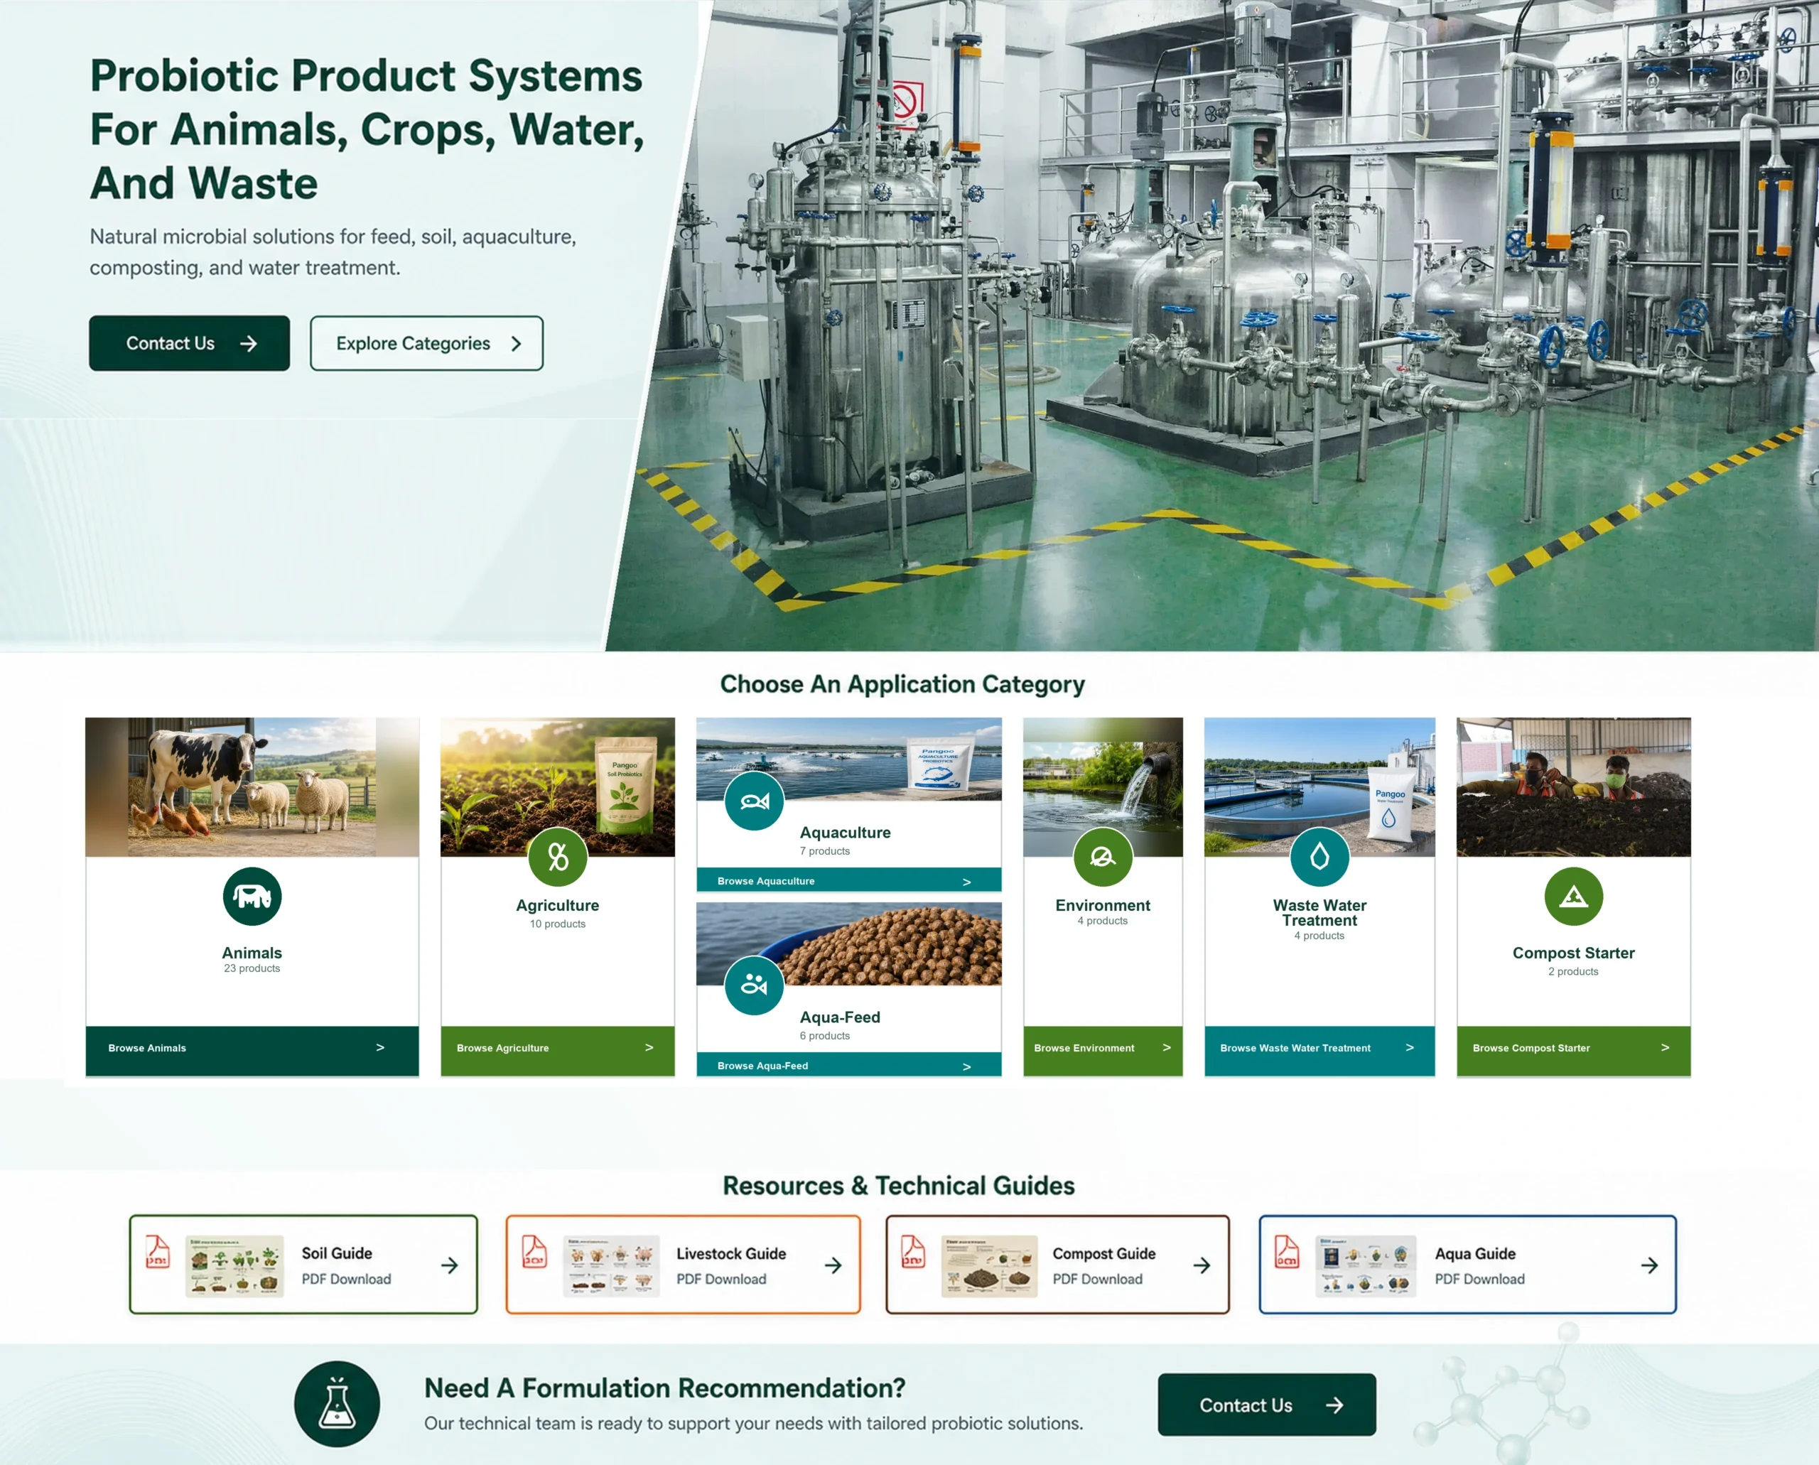
Task: Click the PDF icon on Aqua Guide card
Action: pyautogui.click(x=1286, y=1251)
